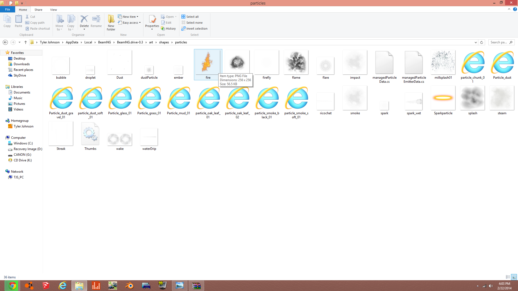The height and width of the screenshot is (291, 518).
Task: Click the search particles input field
Action: point(499,42)
